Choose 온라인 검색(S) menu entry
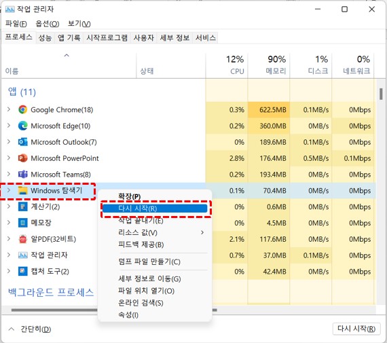The width and height of the screenshot is (387, 343). [x=155, y=303]
